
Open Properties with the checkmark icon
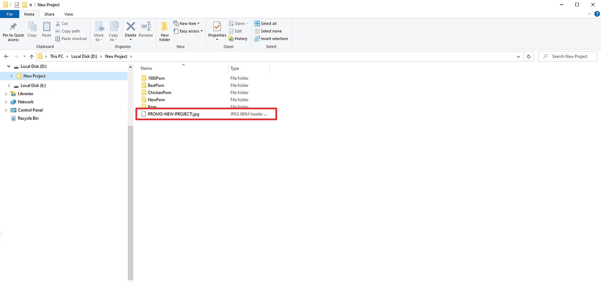tap(217, 27)
